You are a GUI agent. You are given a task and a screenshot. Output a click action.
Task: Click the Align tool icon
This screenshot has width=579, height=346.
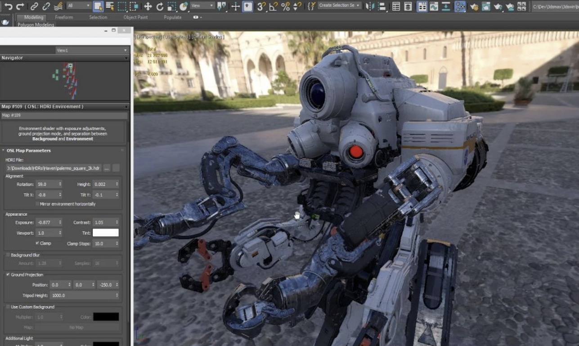pyautogui.click(x=382, y=6)
